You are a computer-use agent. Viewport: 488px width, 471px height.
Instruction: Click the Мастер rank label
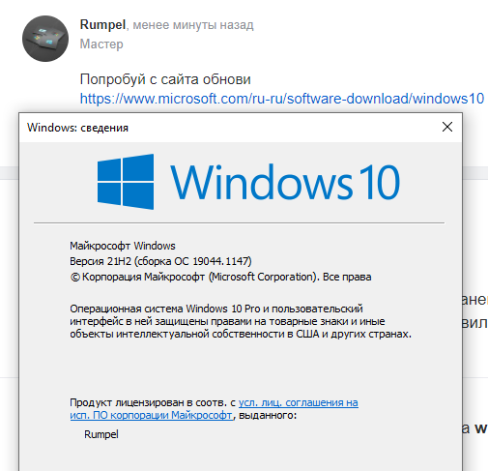point(101,44)
